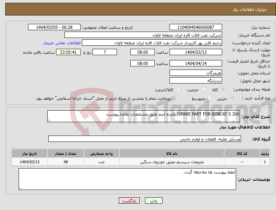This screenshot has width=276, height=210.
Task: Click the response deadline date 1404/03/13 field
Action: (196, 52)
